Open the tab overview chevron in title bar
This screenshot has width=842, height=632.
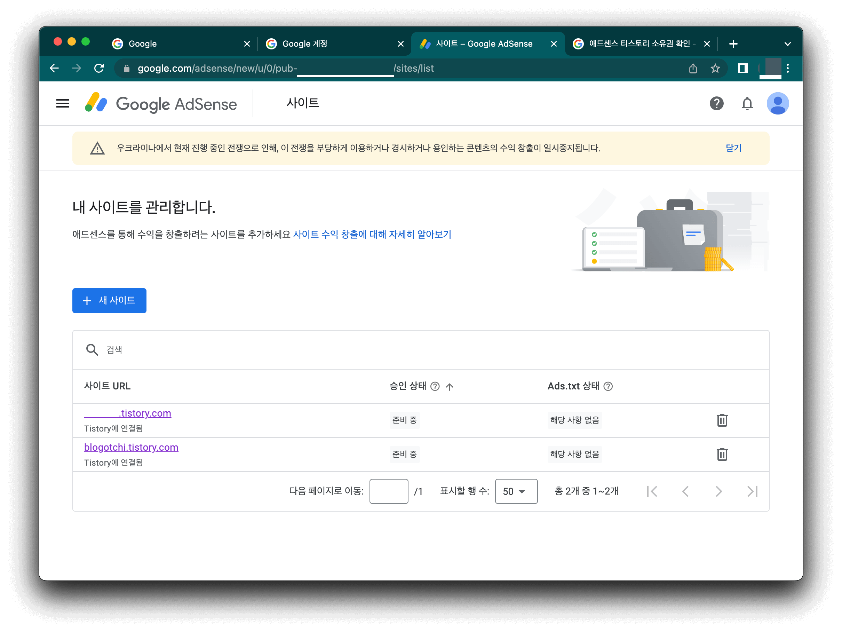pyautogui.click(x=788, y=44)
